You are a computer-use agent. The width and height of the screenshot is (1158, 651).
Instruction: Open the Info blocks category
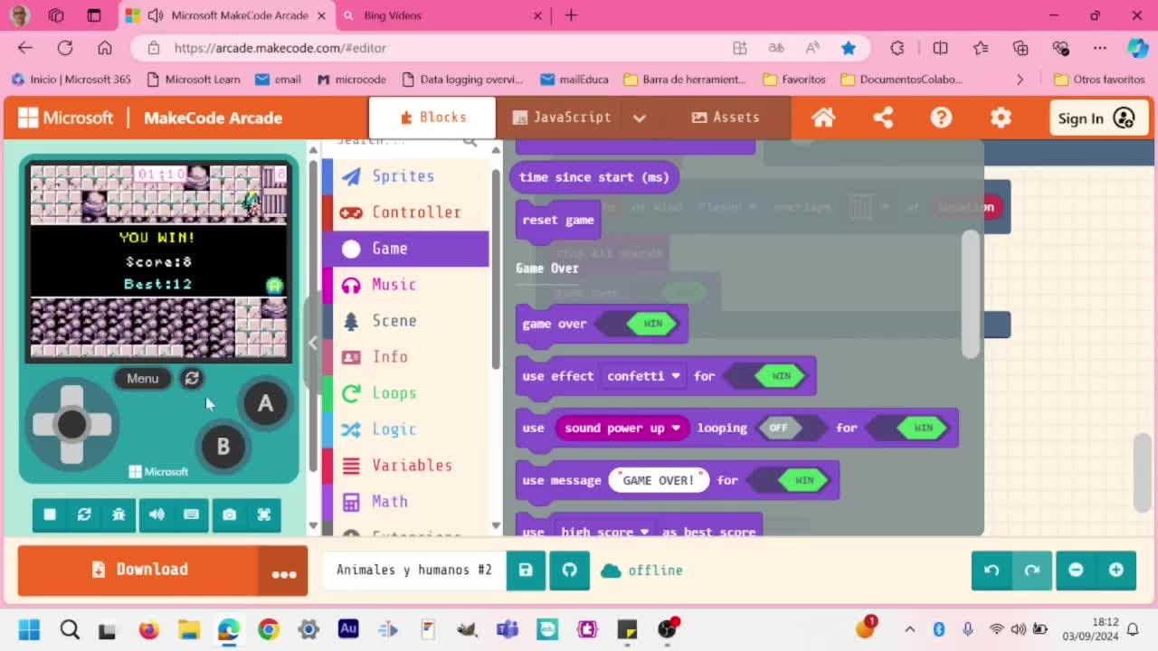[405, 357]
